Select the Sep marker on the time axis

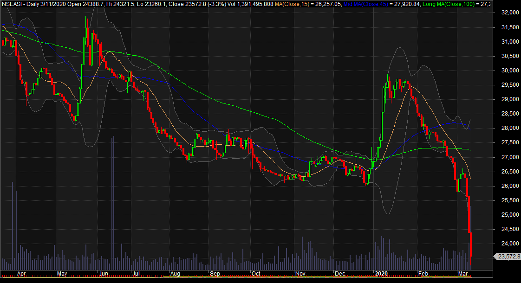[215, 274]
